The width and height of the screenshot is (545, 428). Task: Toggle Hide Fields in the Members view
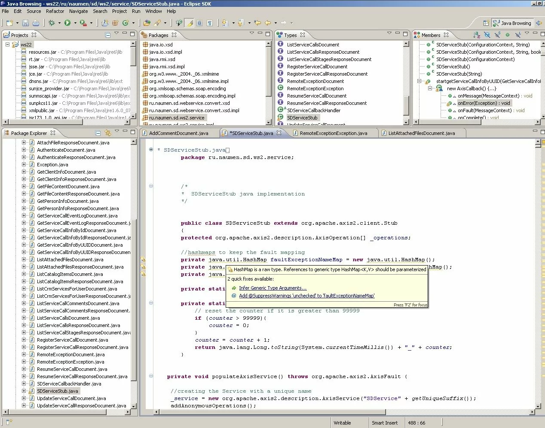(487, 35)
